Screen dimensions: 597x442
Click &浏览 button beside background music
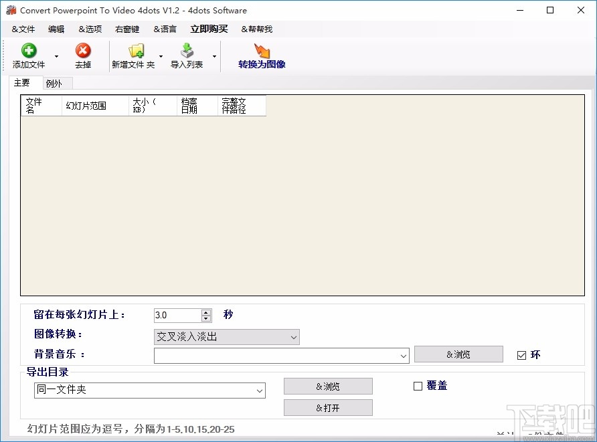(x=458, y=354)
